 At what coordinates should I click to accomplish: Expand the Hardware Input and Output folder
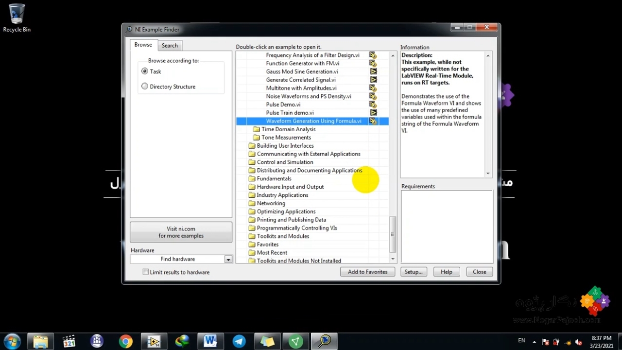pyautogui.click(x=290, y=187)
